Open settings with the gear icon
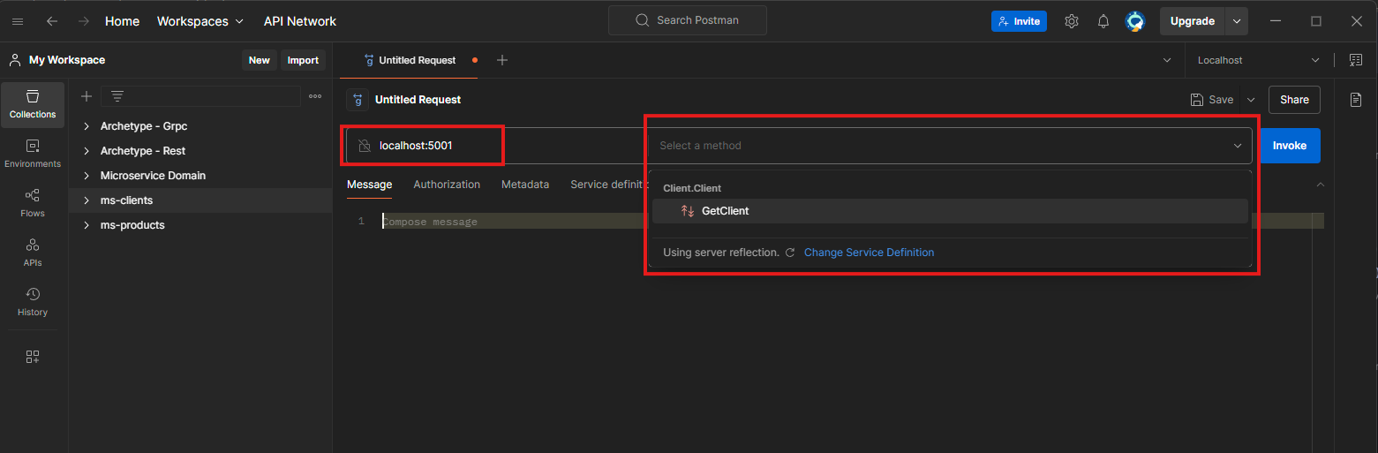 coord(1072,21)
